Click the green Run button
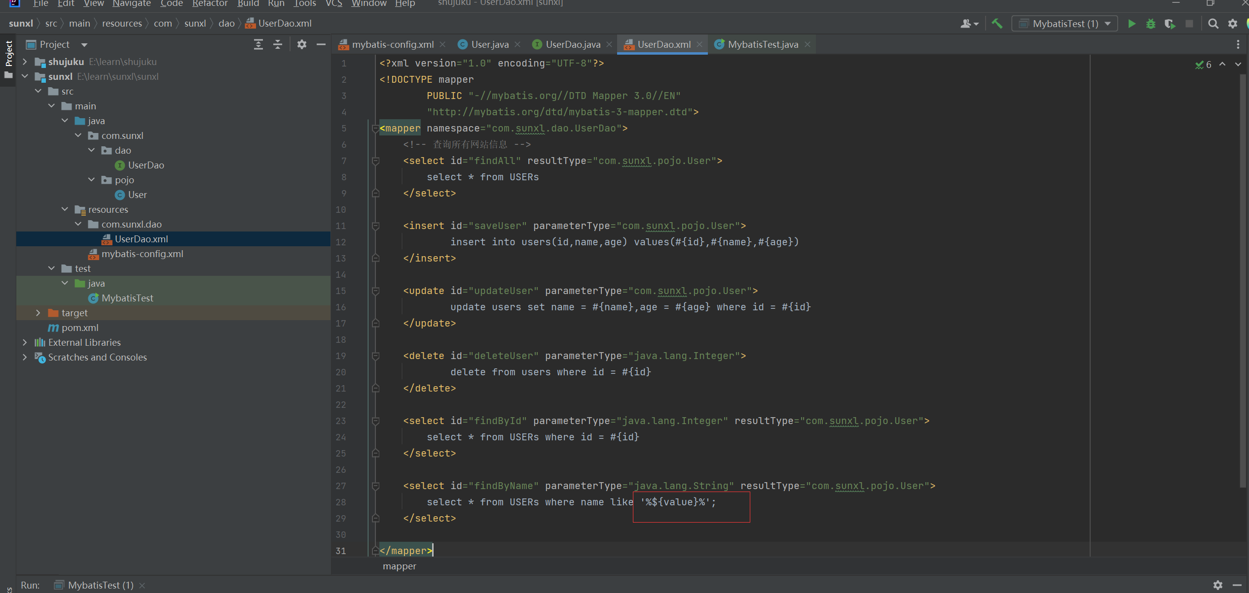The image size is (1249, 593). [1132, 24]
